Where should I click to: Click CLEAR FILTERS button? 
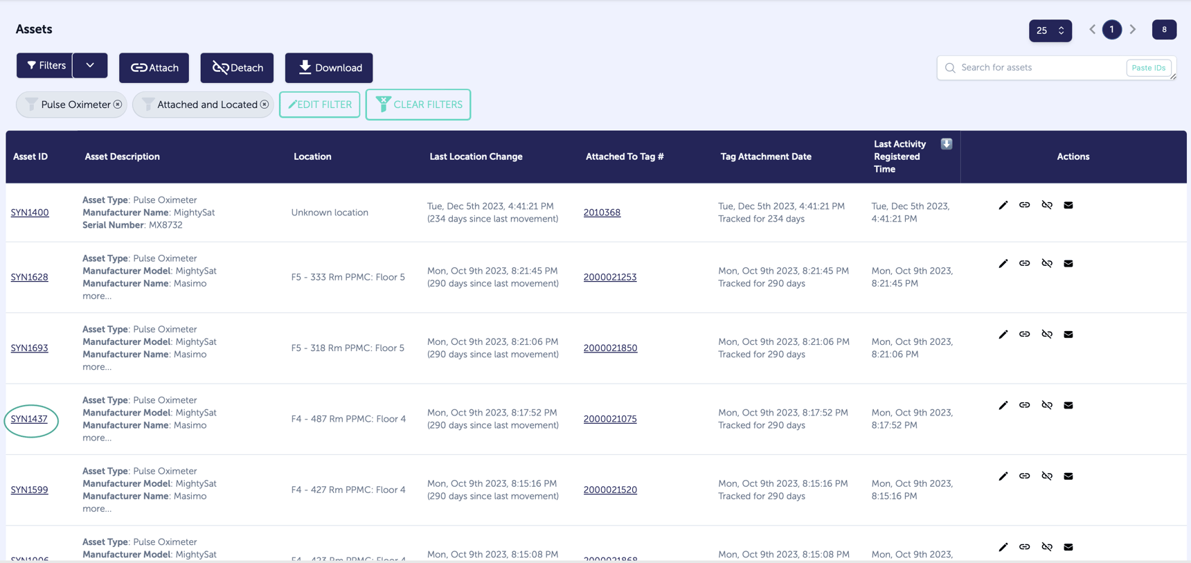(x=418, y=105)
